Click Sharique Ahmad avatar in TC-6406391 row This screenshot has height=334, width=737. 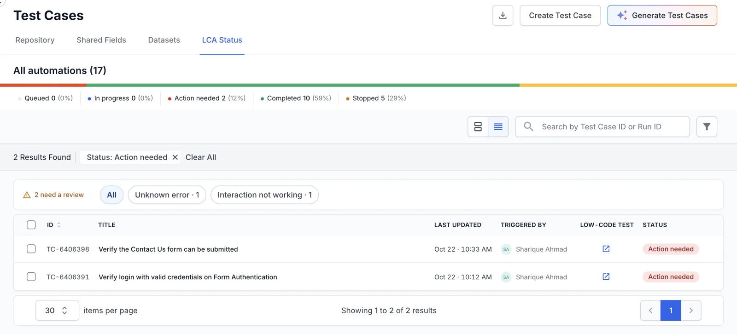(506, 277)
